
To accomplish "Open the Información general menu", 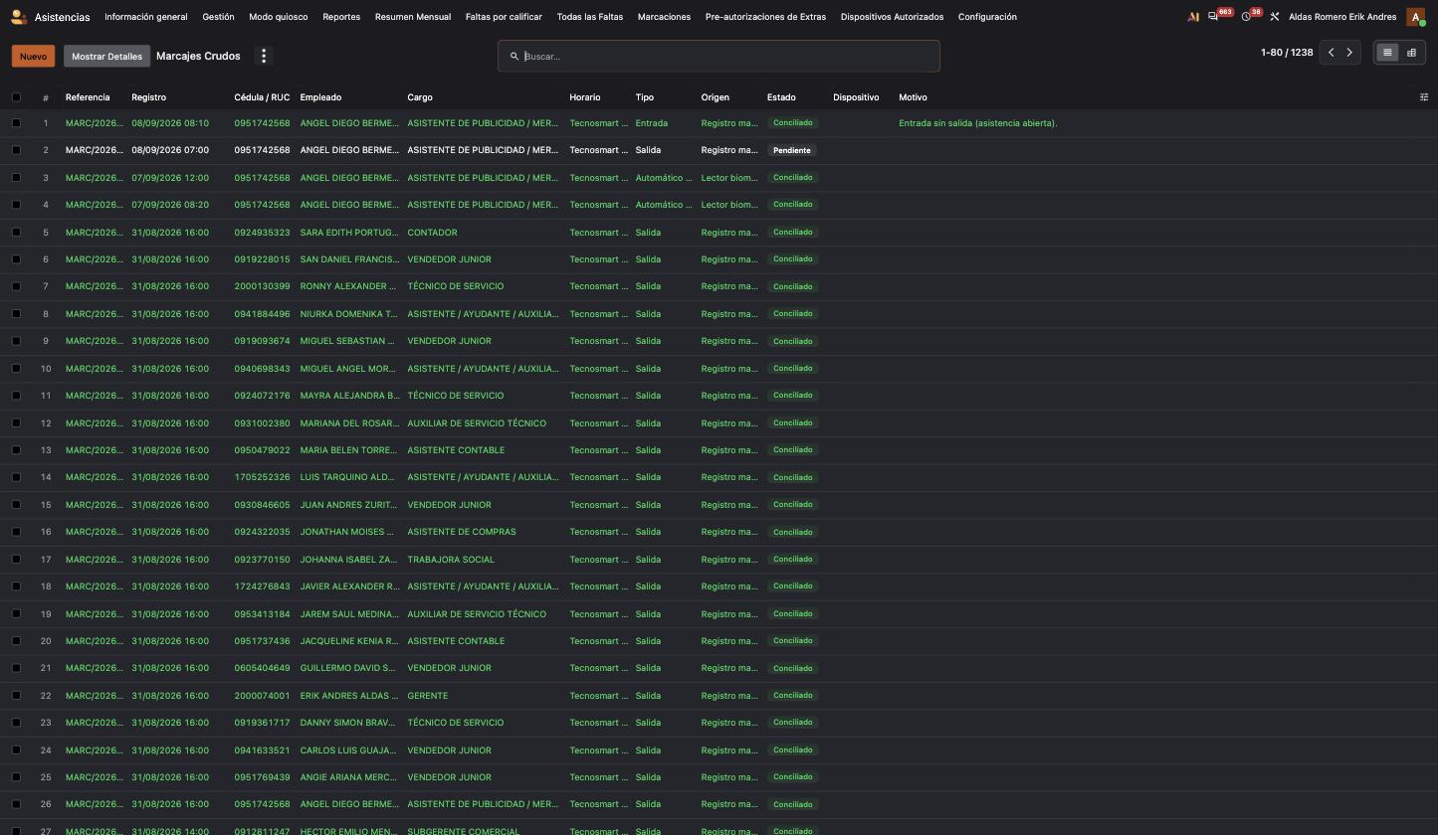I will [145, 17].
